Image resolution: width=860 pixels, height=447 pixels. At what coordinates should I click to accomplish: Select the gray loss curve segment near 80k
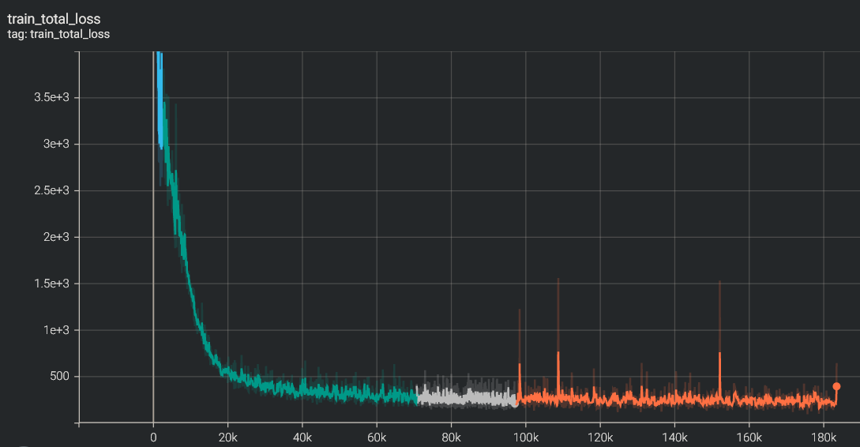point(451,397)
